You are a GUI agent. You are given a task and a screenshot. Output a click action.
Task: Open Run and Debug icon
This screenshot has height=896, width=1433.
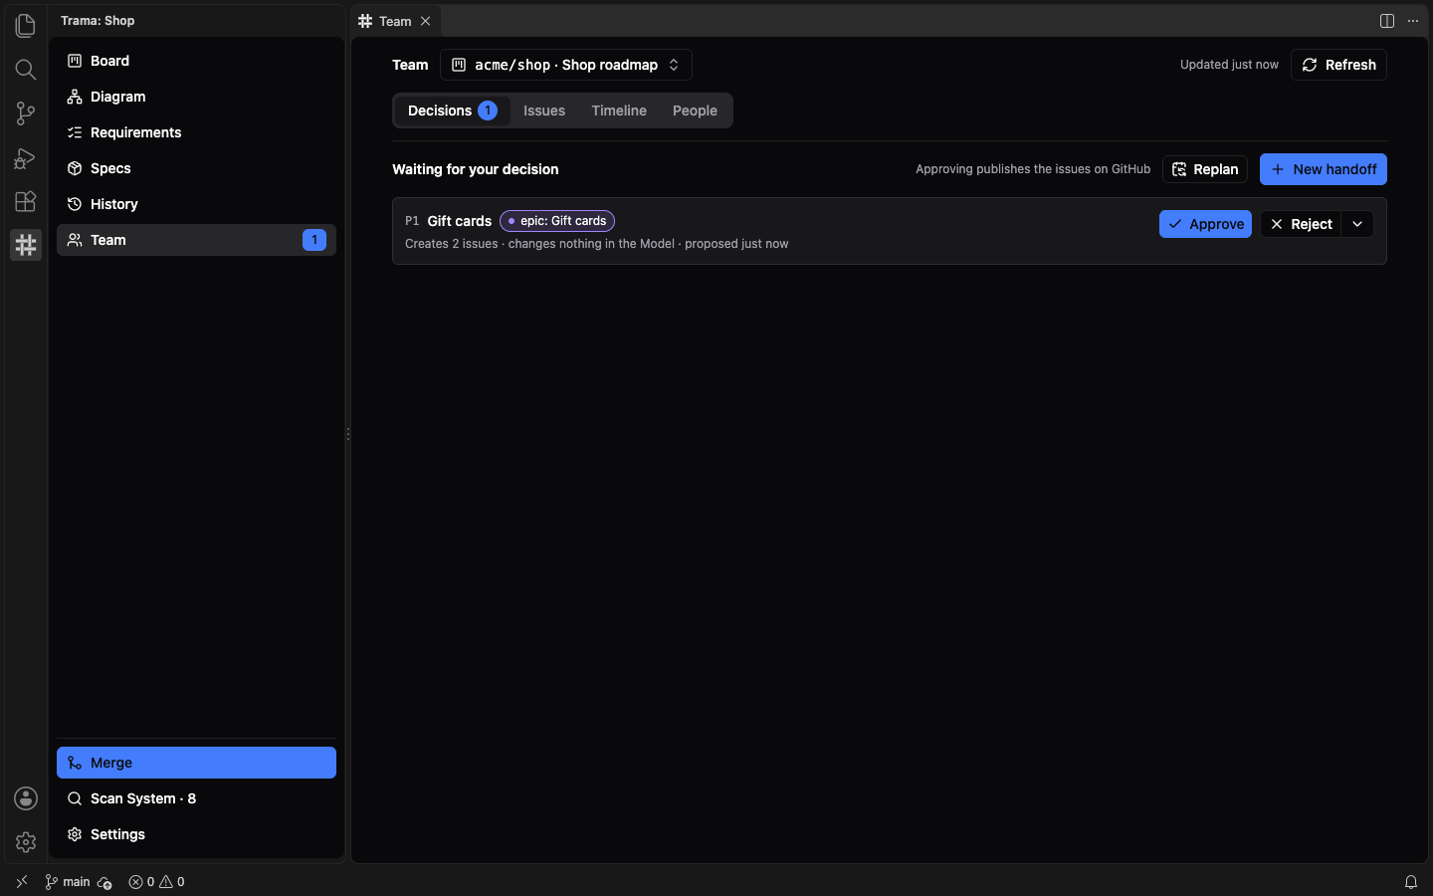point(26,157)
